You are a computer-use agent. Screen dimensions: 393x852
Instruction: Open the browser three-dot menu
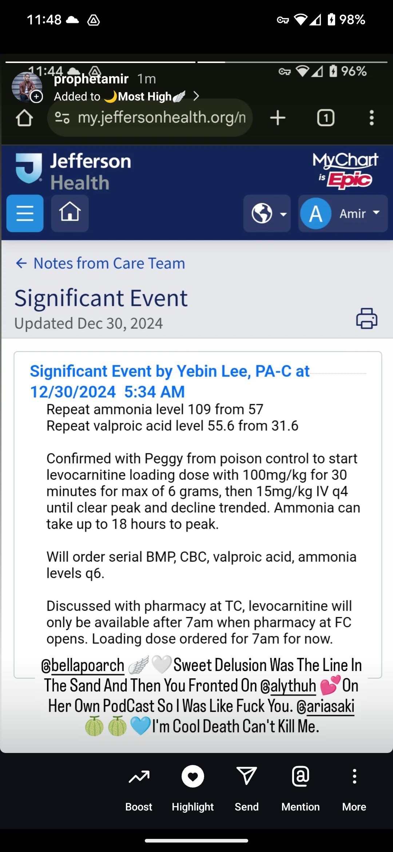(372, 118)
